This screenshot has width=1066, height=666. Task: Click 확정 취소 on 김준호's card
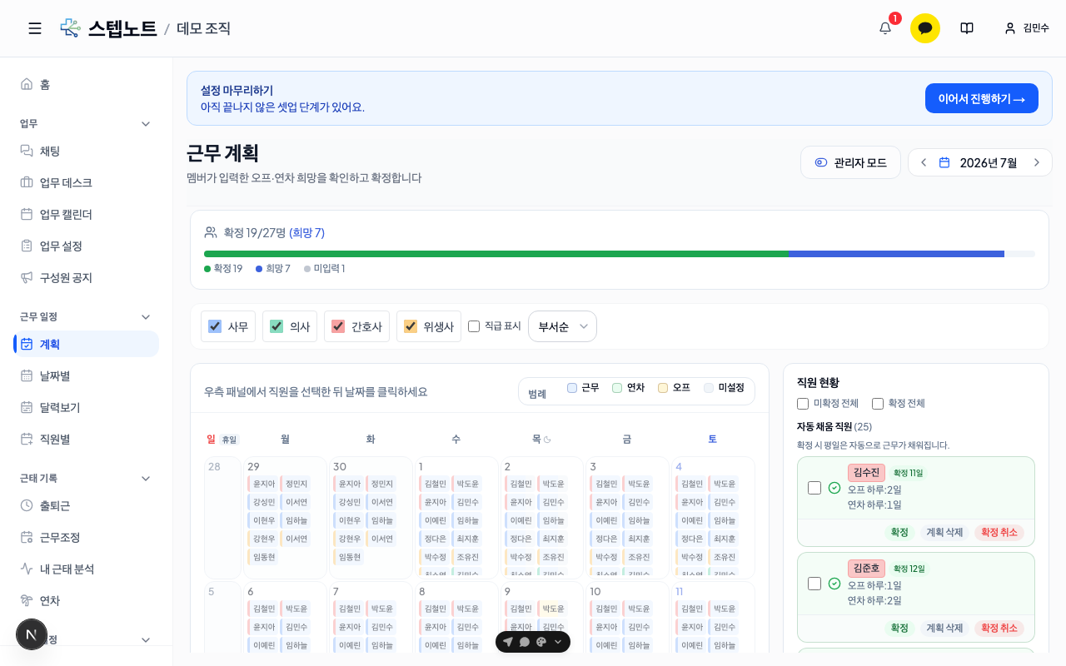coord(999,629)
